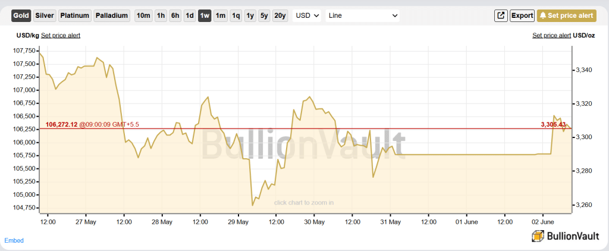
Task: Switch to Platinum prices
Action: (75, 15)
